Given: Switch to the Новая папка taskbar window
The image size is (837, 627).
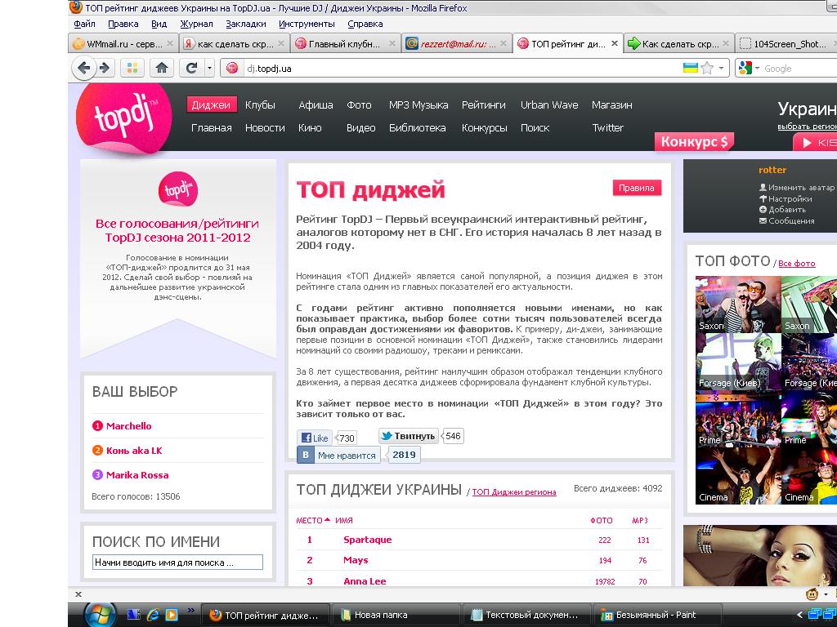Looking at the screenshot, I should 395,616.
